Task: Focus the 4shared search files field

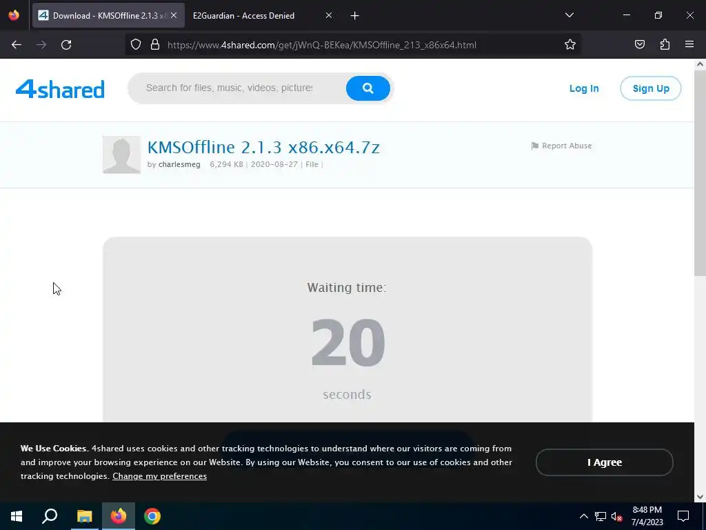Action: pos(230,88)
